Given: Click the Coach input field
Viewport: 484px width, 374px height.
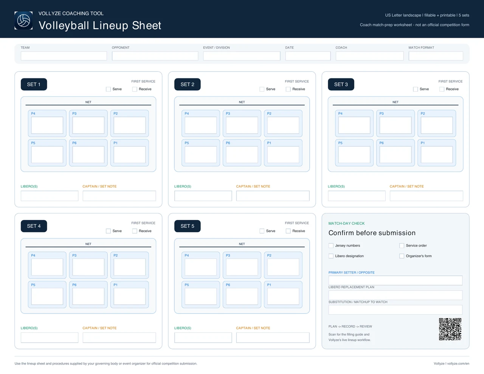Looking at the screenshot, I should click(370, 56).
